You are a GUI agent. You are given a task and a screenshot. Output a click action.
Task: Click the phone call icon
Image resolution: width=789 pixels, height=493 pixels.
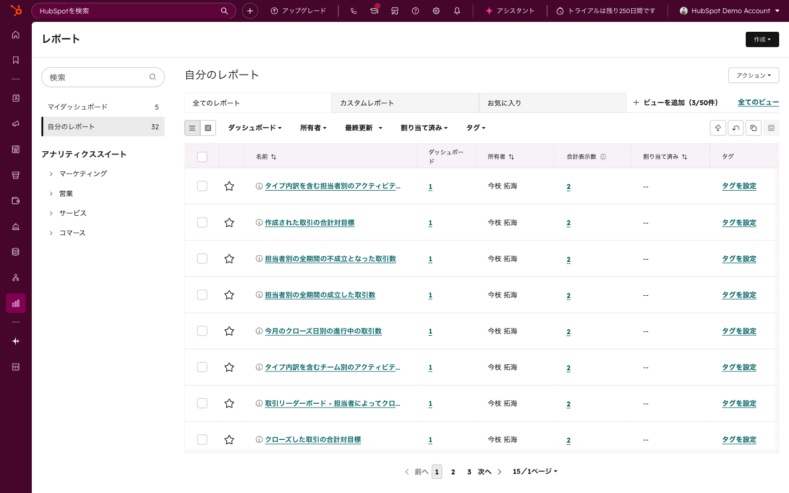(353, 11)
